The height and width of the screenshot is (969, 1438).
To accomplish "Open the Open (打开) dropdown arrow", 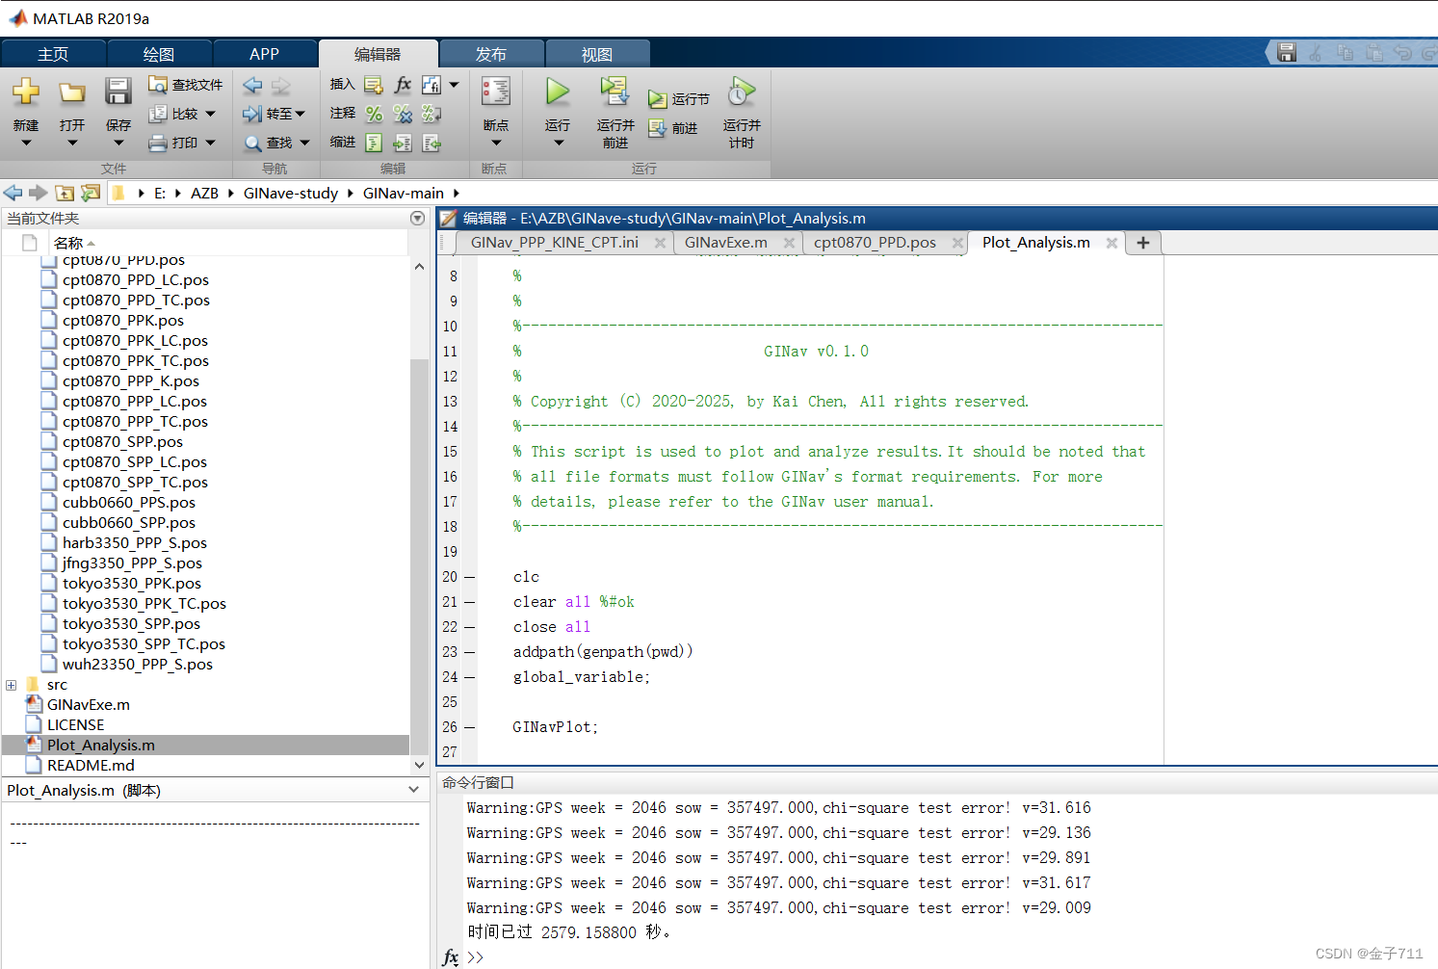I will coord(72,144).
